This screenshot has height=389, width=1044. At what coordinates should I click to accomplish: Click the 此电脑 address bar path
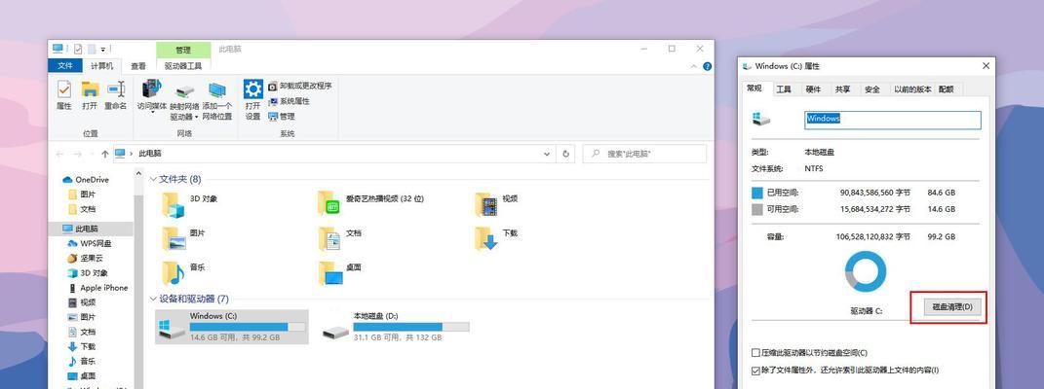click(x=150, y=154)
